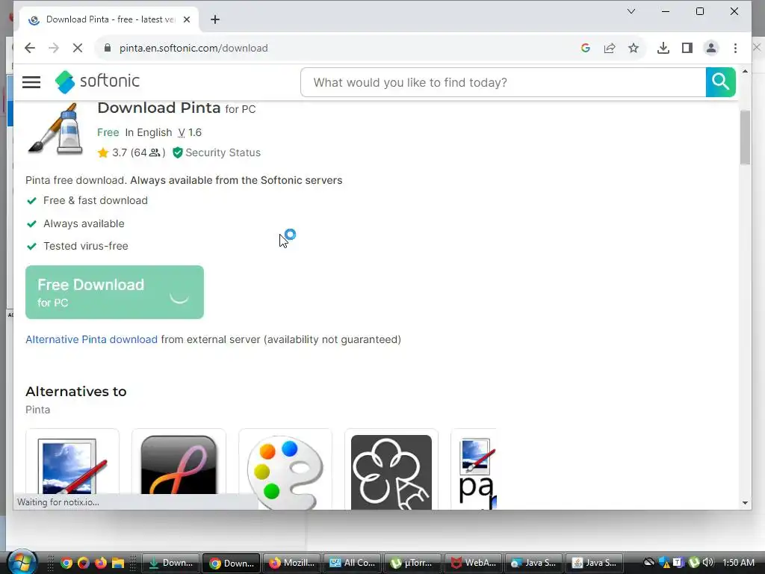Switch to the µTorrent taskbar window
The image size is (765, 574).
(x=412, y=563)
